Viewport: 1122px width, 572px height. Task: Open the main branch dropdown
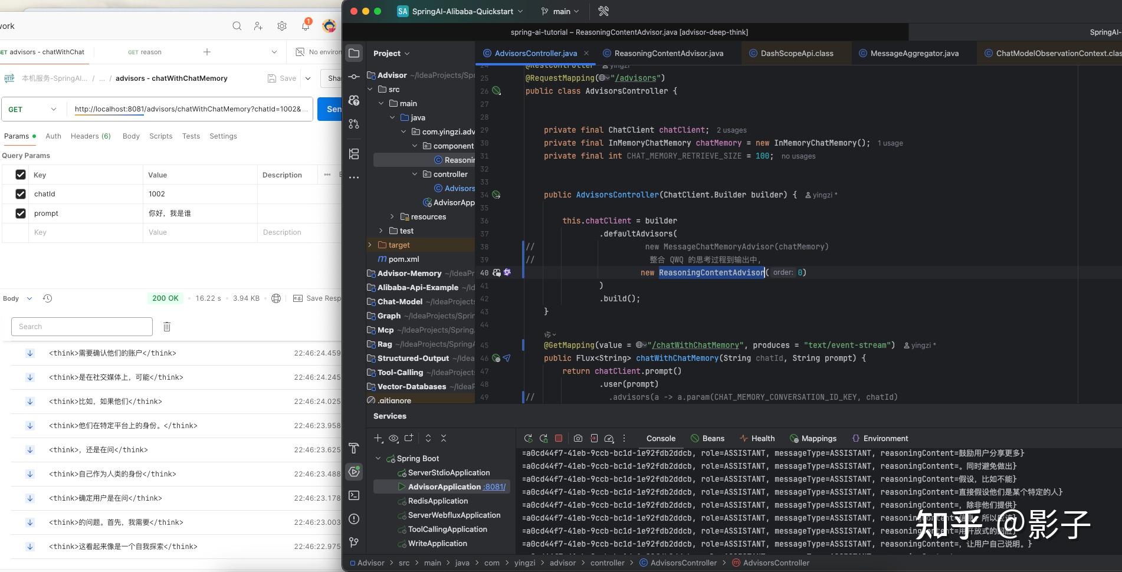click(560, 11)
